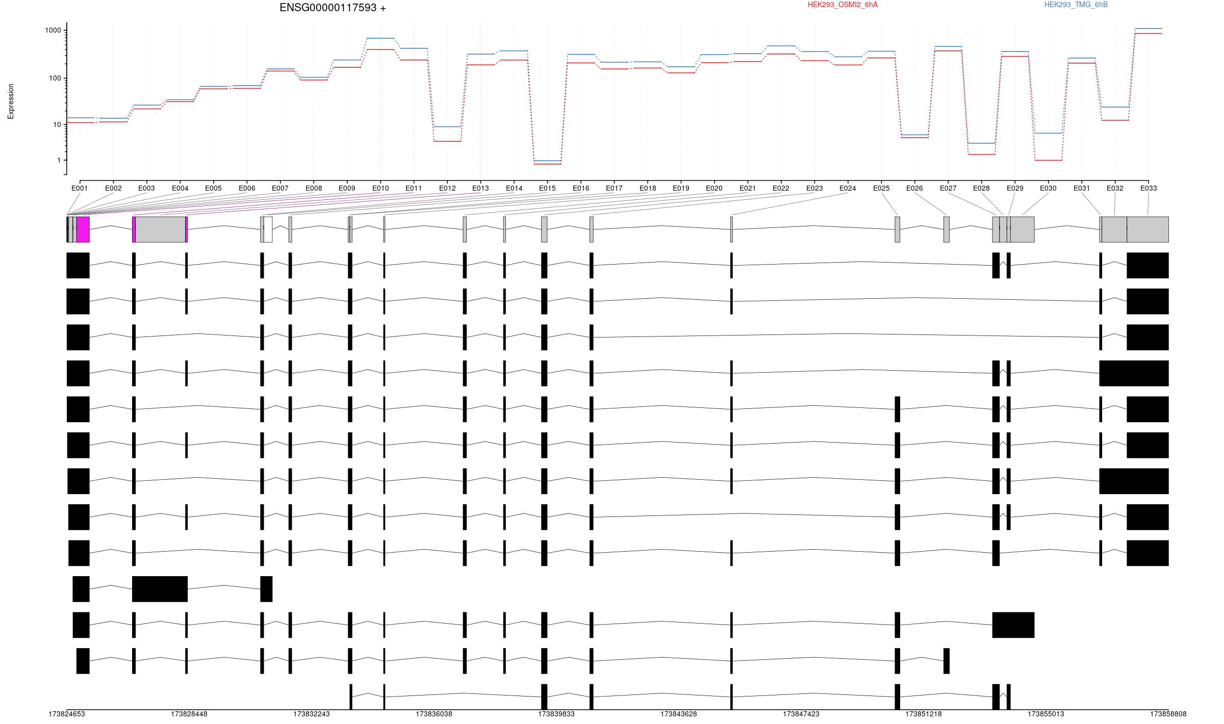Click genomic coordinate 173836038

coord(434,714)
